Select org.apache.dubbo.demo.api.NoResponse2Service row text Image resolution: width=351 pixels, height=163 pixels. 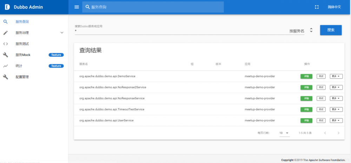(113, 87)
